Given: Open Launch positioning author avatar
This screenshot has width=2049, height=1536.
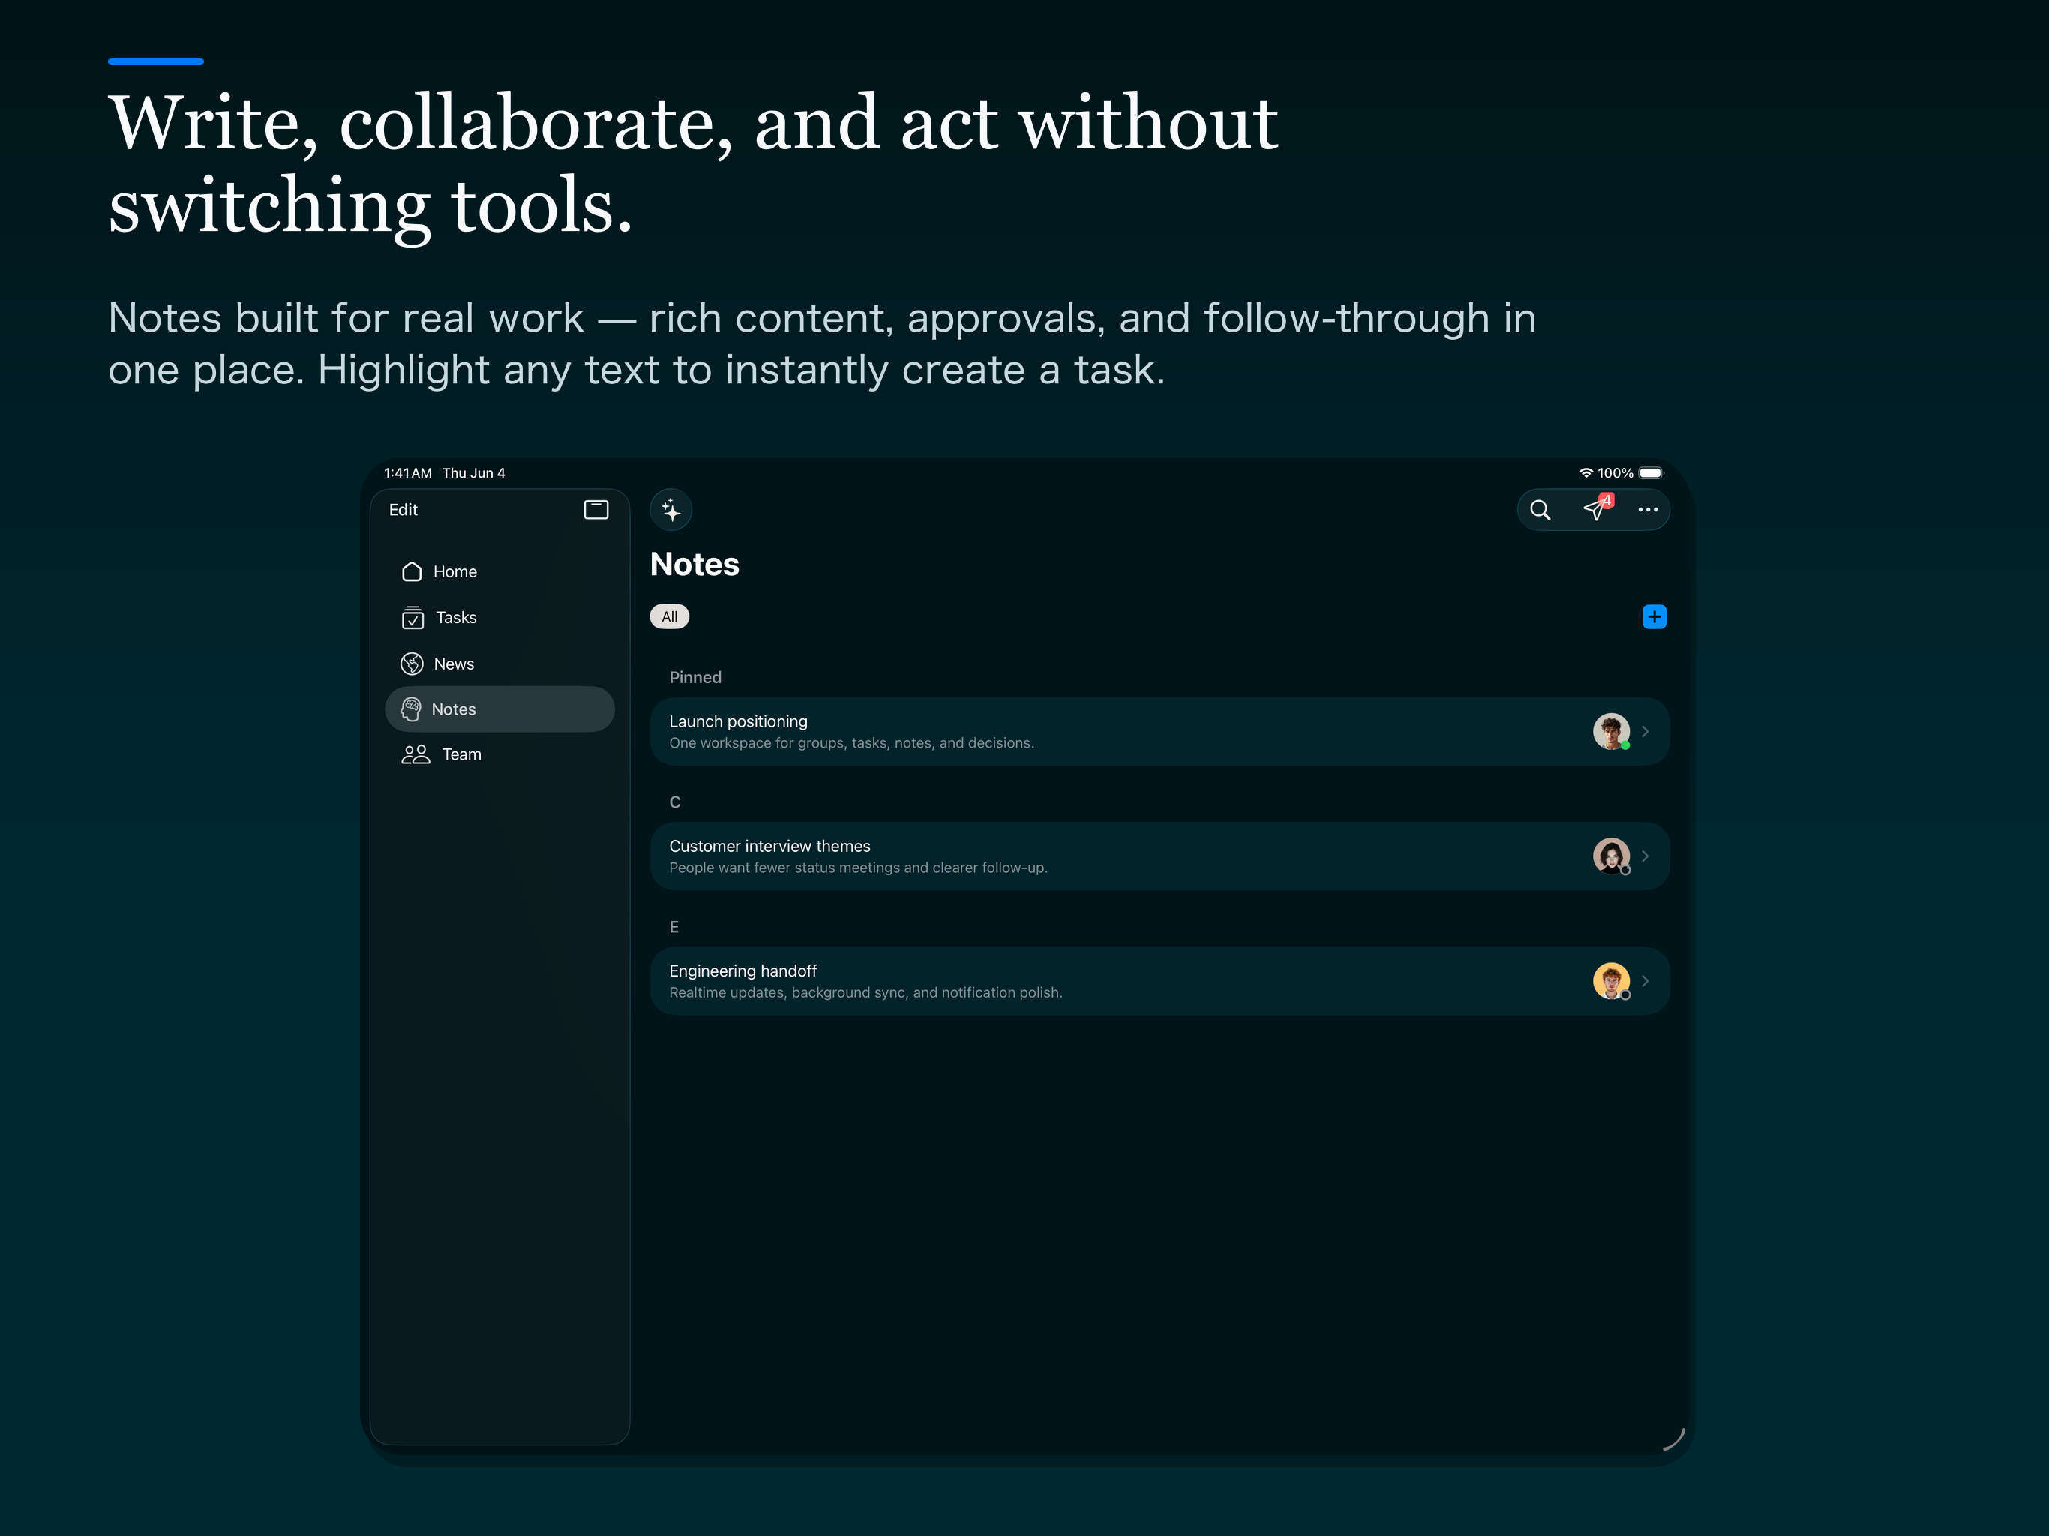Looking at the screenshot, I should tap(1611, 731).
